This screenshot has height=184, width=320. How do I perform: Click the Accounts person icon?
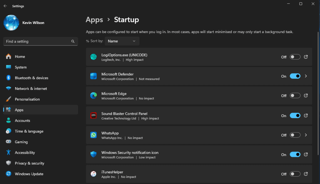pos(8,120)
